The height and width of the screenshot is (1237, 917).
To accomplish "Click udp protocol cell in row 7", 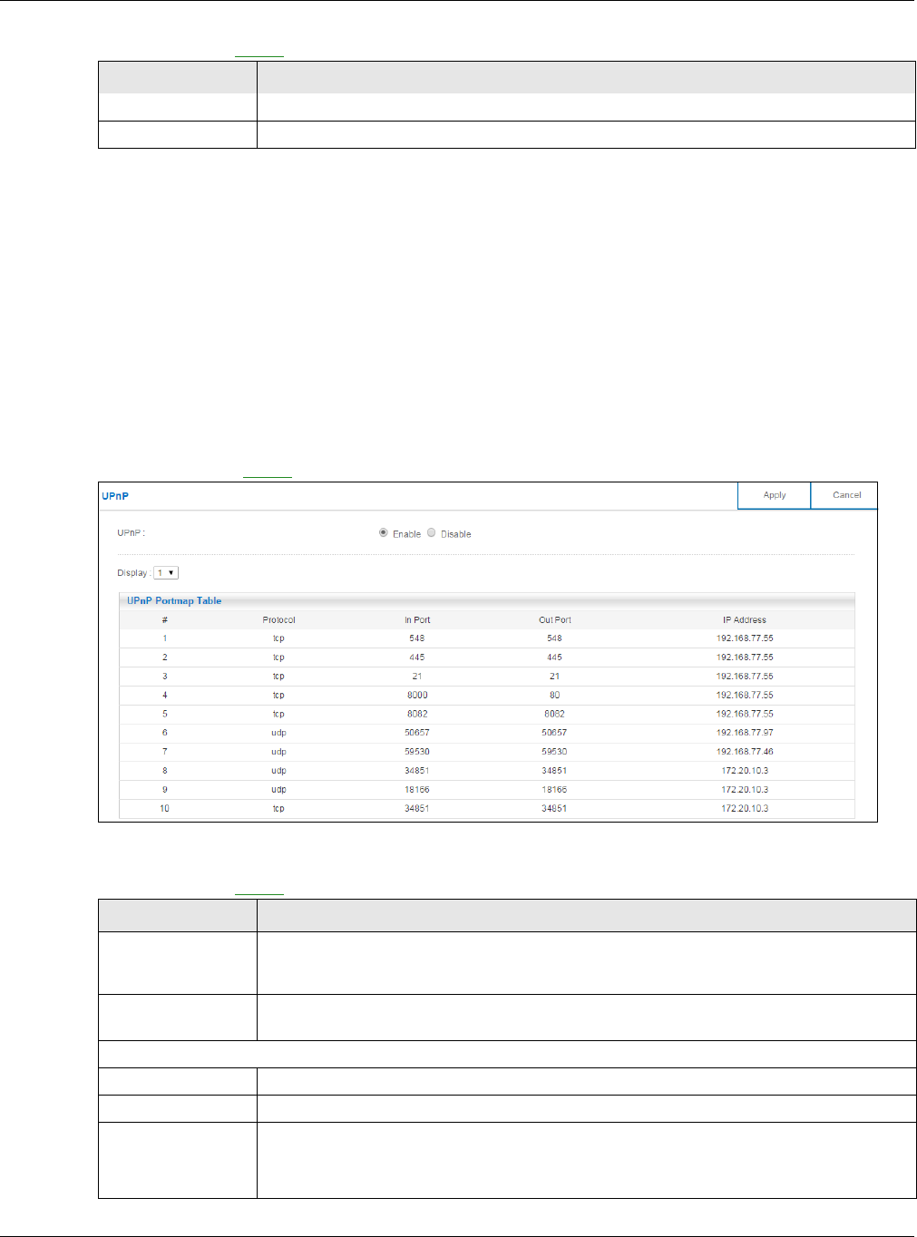I will pyautogui.click(x=278, y=752).
